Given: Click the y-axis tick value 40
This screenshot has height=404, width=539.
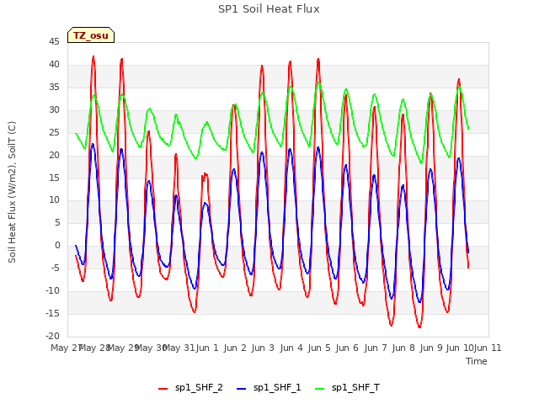Looking at the screenshot, I should click(54, 64).
